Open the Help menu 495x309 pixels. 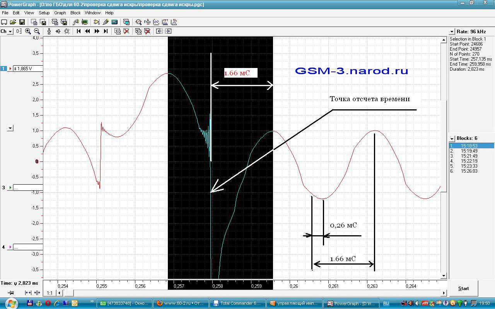pyautogui.click(x=109, y=13)
